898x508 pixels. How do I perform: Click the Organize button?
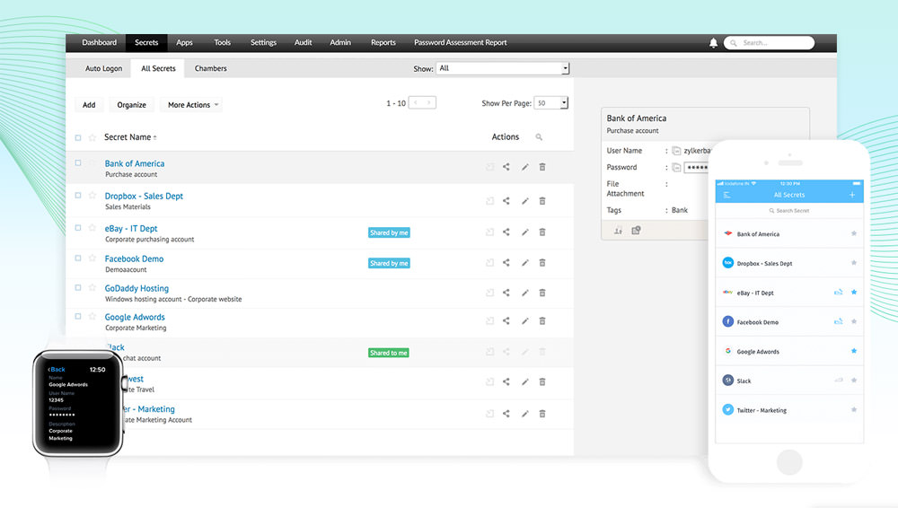point(132,105)
